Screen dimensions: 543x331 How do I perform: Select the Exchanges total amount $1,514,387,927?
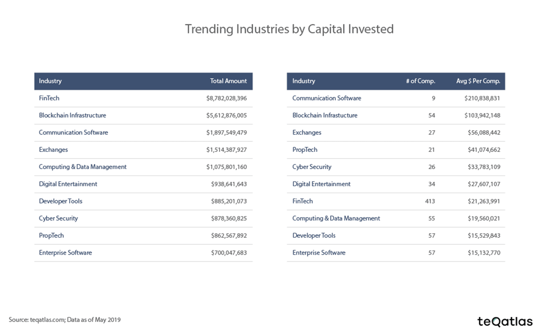click(226, 150)
